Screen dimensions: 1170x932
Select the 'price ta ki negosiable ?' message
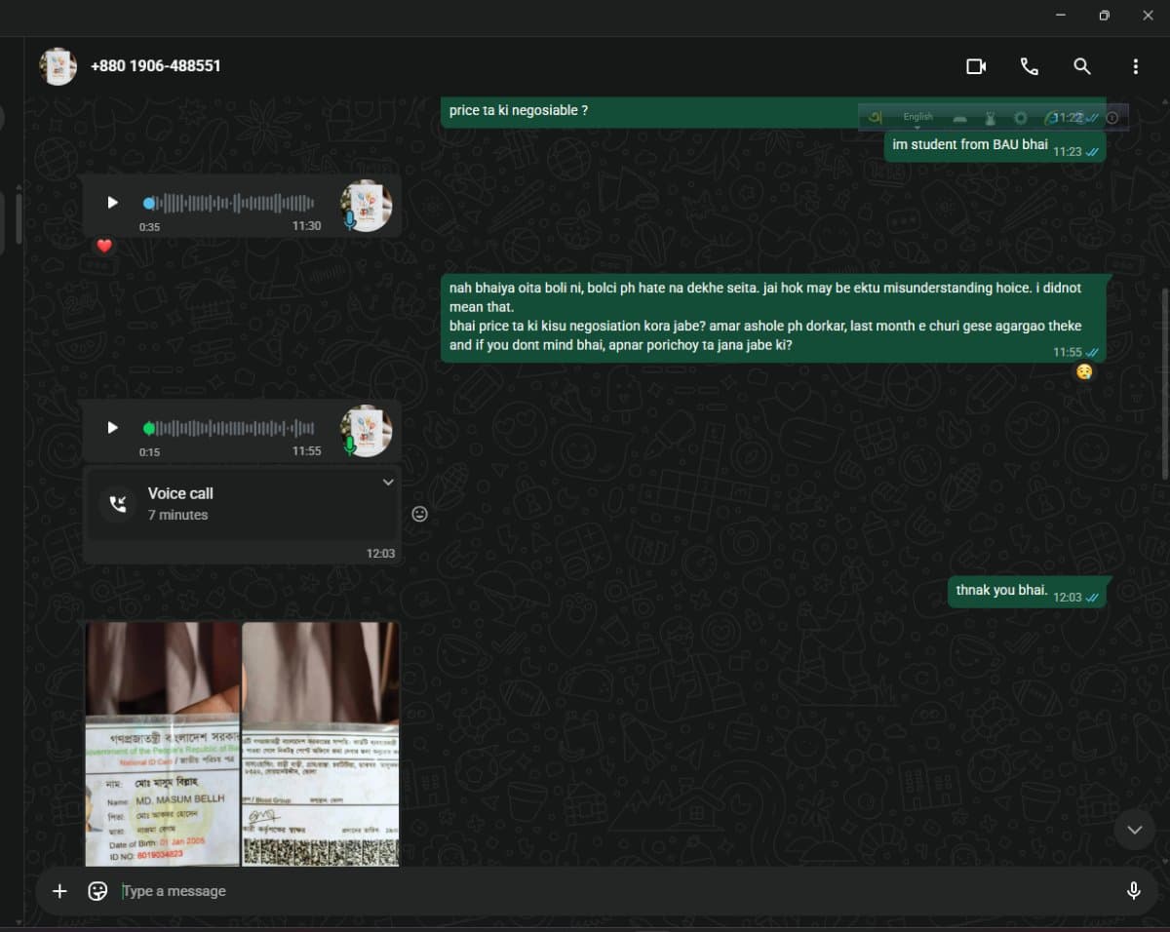tap(774, 112)
